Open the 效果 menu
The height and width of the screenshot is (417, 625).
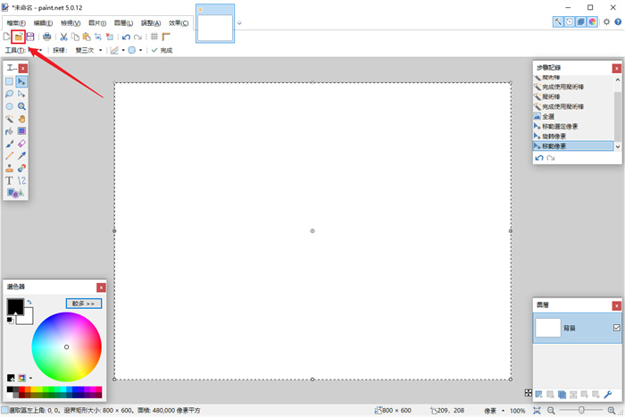coord(178,22)
